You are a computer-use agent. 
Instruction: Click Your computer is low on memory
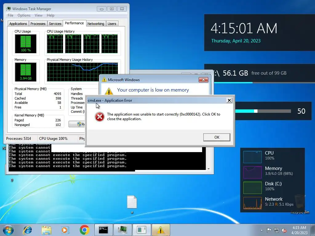tap(153, 90)
